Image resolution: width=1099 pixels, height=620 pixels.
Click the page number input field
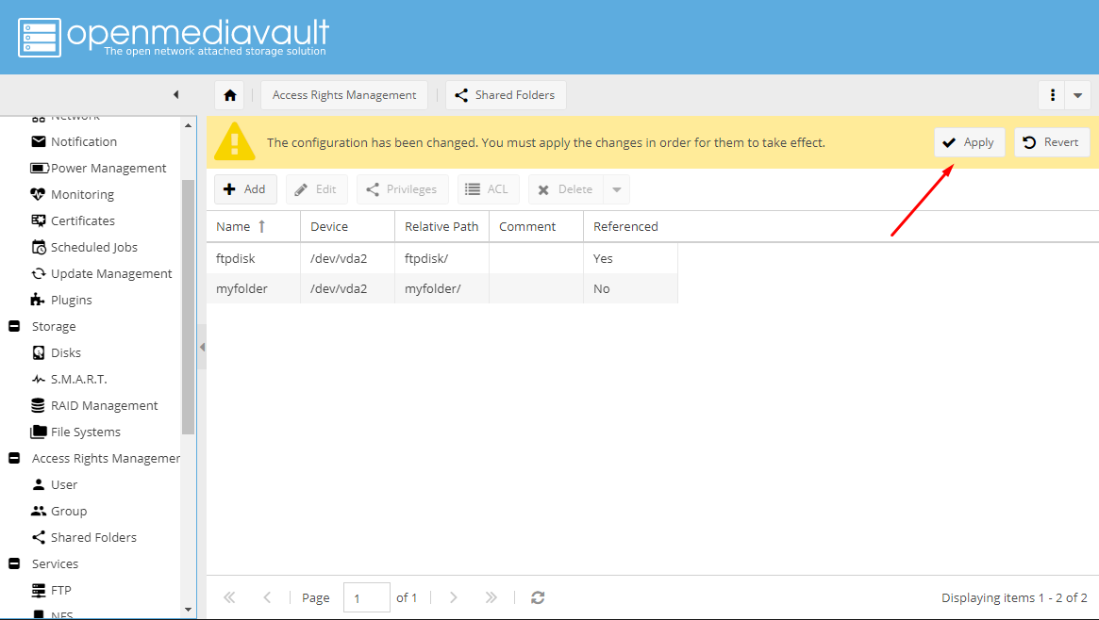(x=366, y=597)
